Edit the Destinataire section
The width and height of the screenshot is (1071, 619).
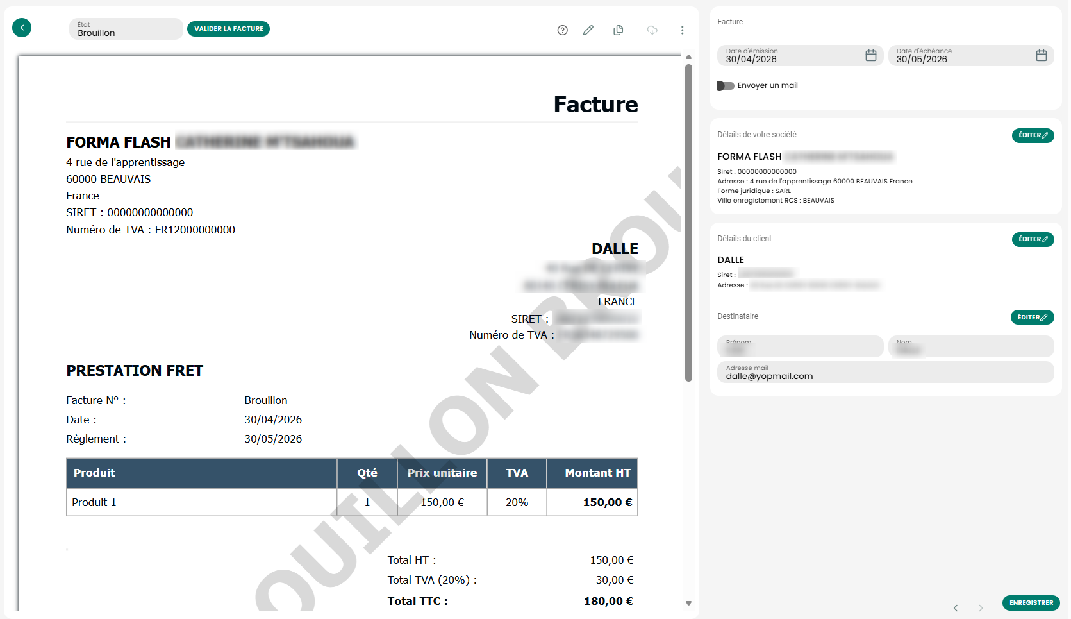1033,318
